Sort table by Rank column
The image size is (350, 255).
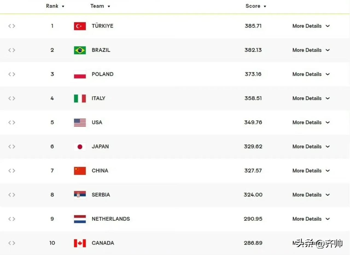coord(55,6)
